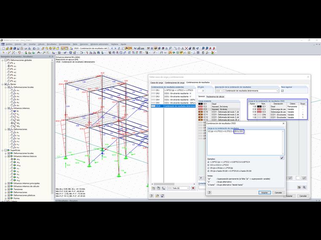Click the New file toolbar icon
This screenshot has width=321, height=240.
tap(3, 48)
